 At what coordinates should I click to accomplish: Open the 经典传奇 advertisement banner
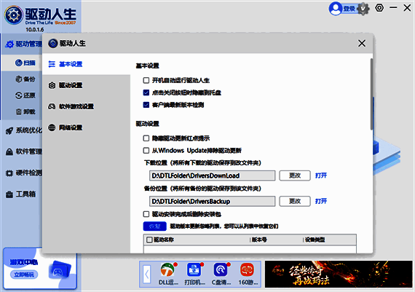(x=339, y=274)
